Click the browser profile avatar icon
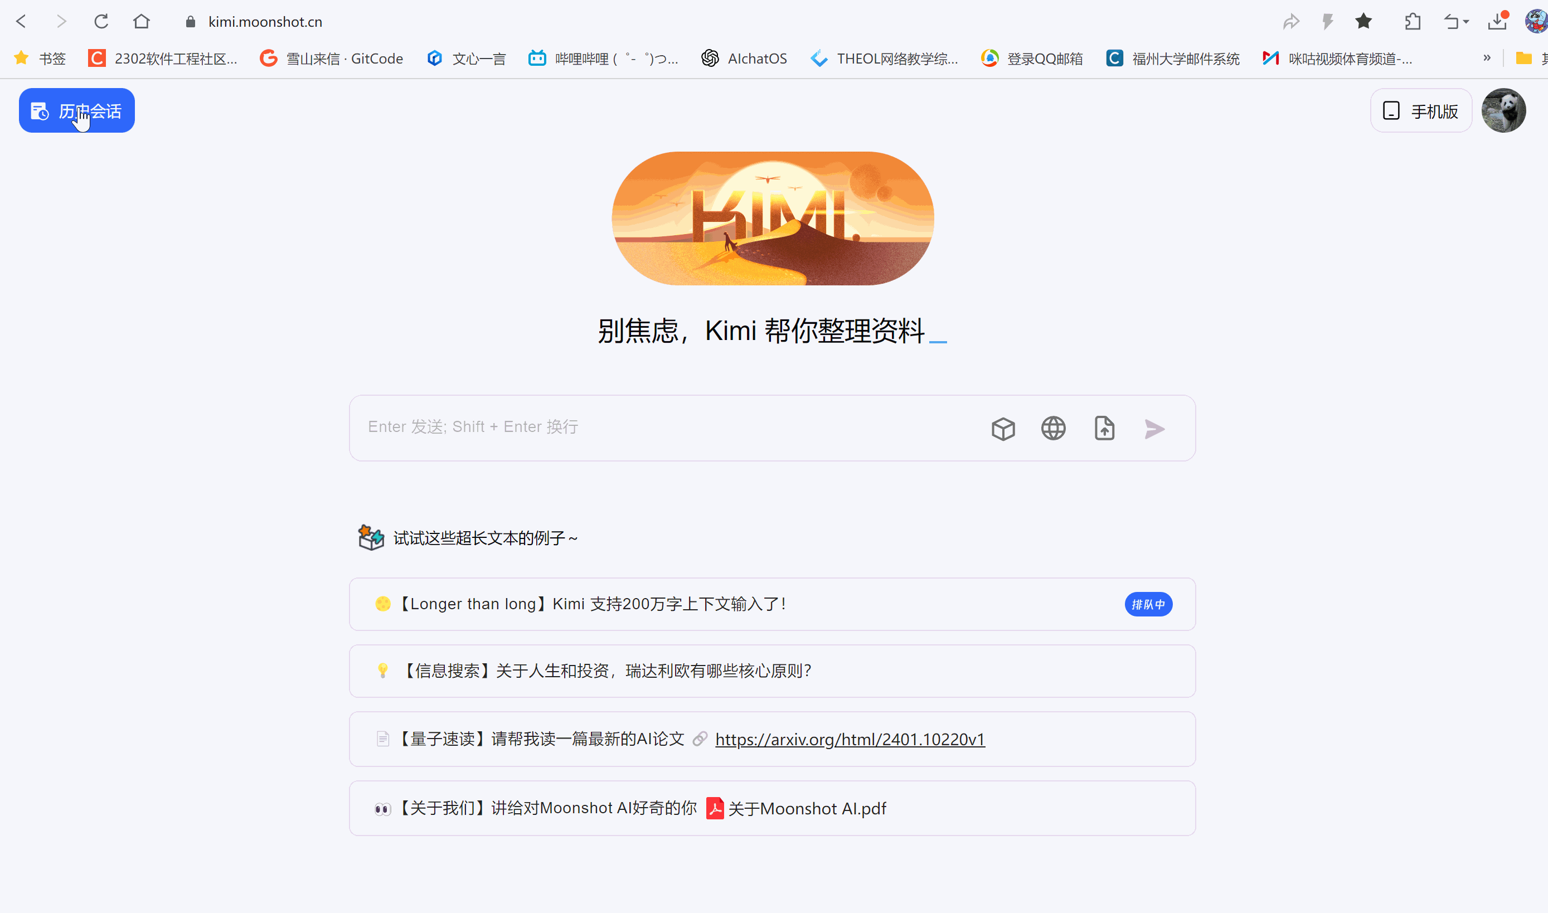Screen dimensions: 1548x913 coord(1536,22)
